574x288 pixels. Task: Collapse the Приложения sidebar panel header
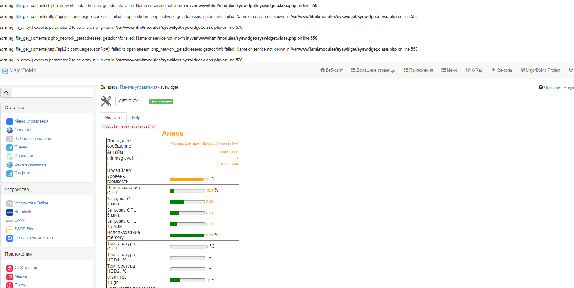(47, 254)
